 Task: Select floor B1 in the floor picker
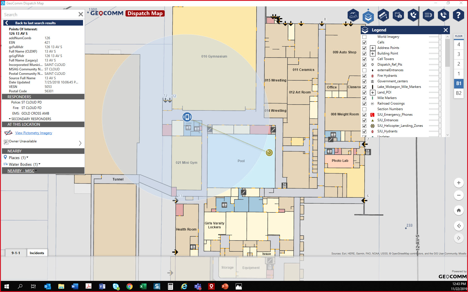pyautogui.click(x=459, y=83)
